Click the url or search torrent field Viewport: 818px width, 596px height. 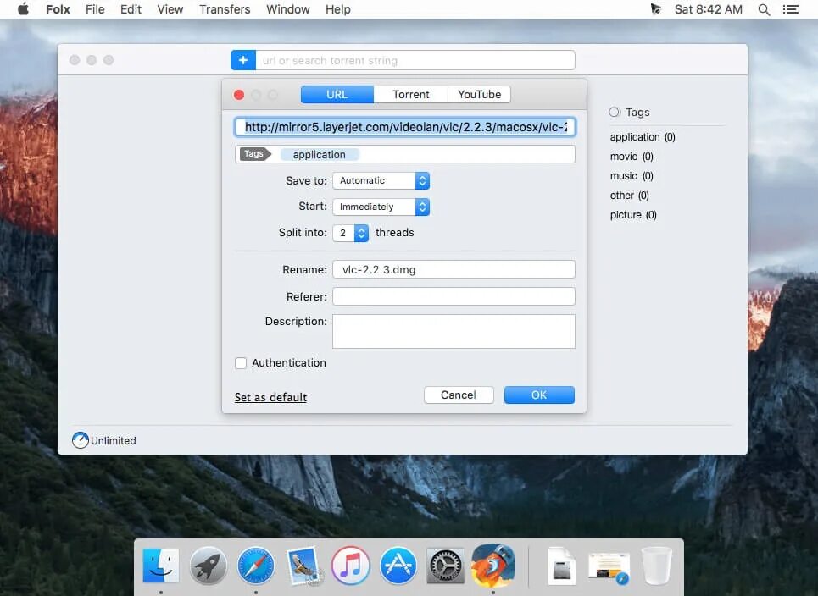(415, 60)
